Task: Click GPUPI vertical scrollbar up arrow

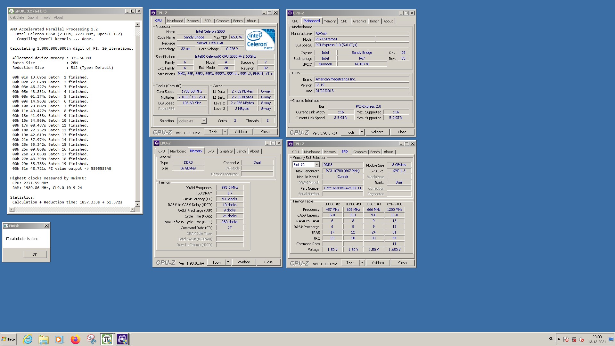Action: [x=138, y=24]
